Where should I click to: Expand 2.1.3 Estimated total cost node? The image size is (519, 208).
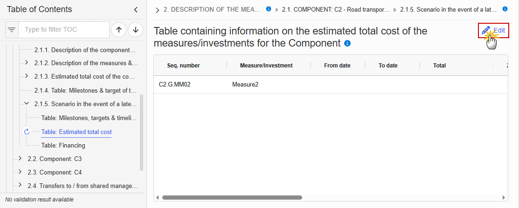tap(27, 76)
